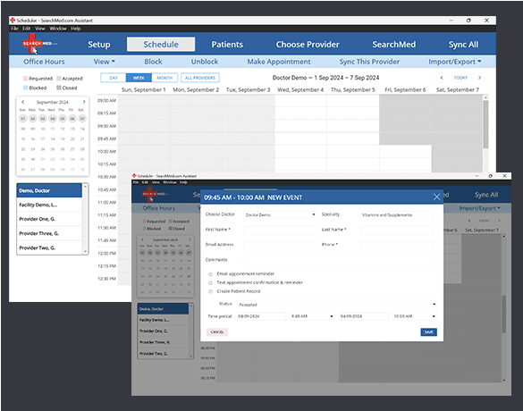The height and width of the screenshot is (411, 523).
Task: Click Unblock in back window toolbar
Action: pyautogui.click(x=205, y=62)
